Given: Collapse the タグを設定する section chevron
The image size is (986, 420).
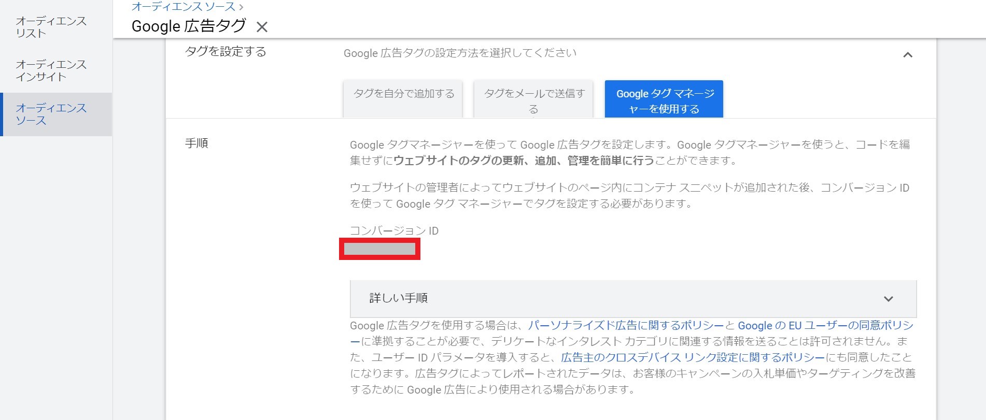Looking at the screenshot, I should (x=908, y=54).
